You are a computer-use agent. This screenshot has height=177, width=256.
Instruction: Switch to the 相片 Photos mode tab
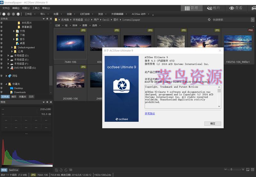click(x=214, y=8)
